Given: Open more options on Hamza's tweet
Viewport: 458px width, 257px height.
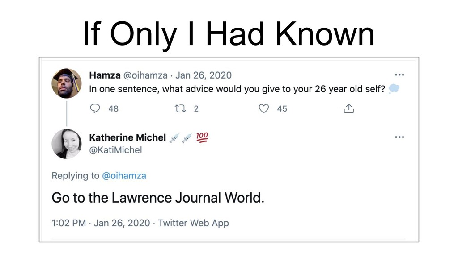Looking at the screenshot, I should click(399, 75).
